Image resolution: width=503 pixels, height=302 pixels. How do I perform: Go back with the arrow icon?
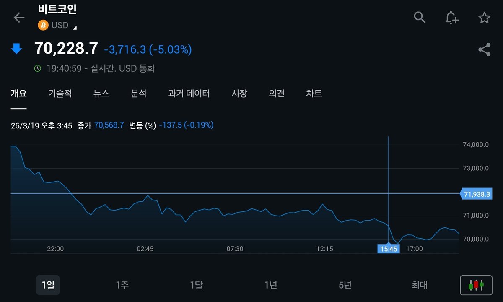click(18, 18)
